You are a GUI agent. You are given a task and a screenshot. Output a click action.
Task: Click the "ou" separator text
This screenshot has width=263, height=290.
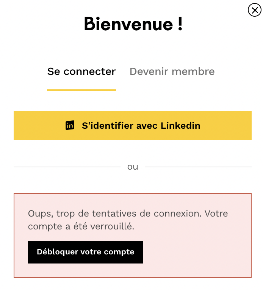point(133,167)
